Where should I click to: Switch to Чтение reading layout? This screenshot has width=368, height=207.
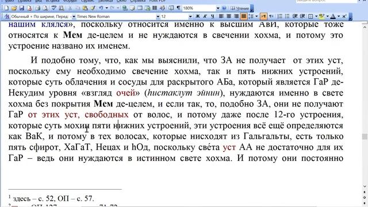click(239, 8)
